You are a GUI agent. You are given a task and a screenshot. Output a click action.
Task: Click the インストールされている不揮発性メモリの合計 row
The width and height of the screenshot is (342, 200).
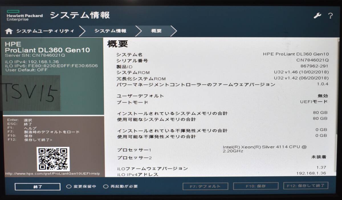click(x=222, y=130)
